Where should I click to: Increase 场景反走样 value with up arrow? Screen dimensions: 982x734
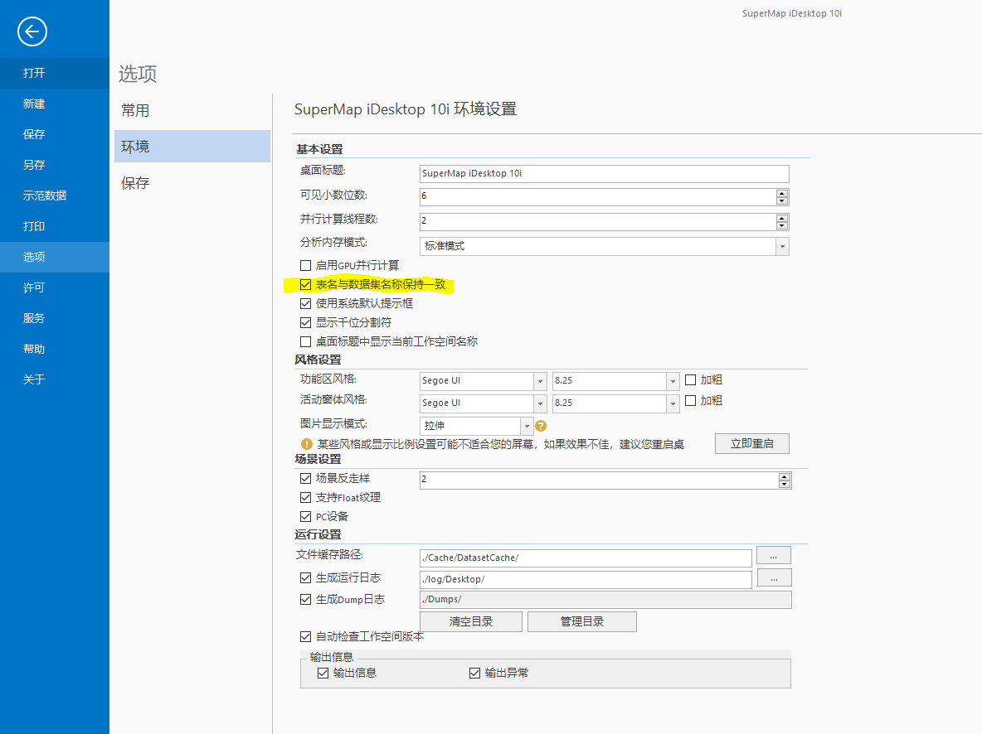784,477
